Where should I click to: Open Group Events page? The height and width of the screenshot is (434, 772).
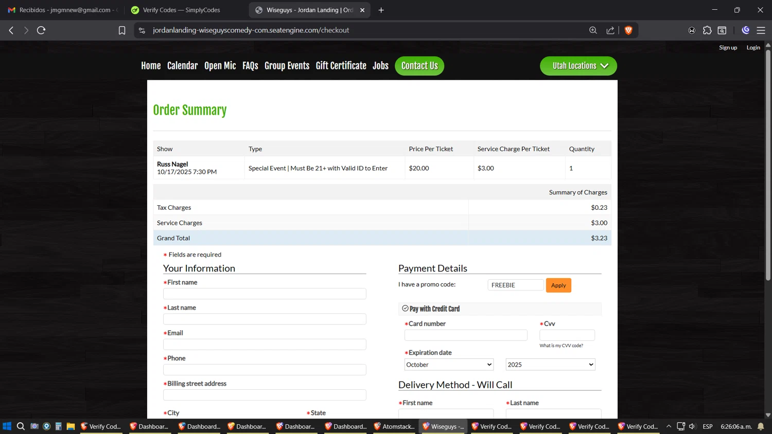[x=287, y=66]
